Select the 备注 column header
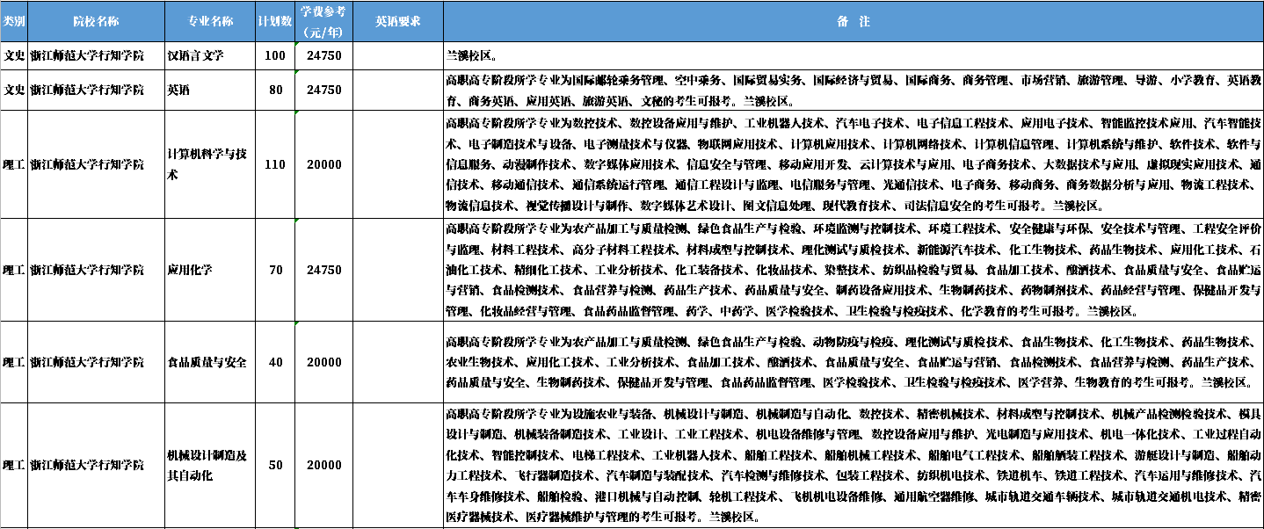 point(853,21)
